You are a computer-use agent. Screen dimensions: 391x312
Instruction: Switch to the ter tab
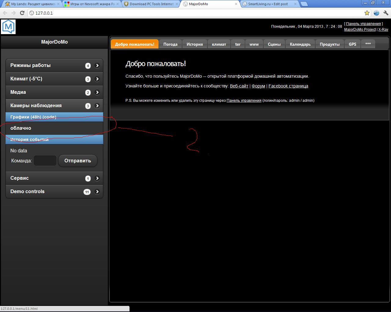[238, 44]
